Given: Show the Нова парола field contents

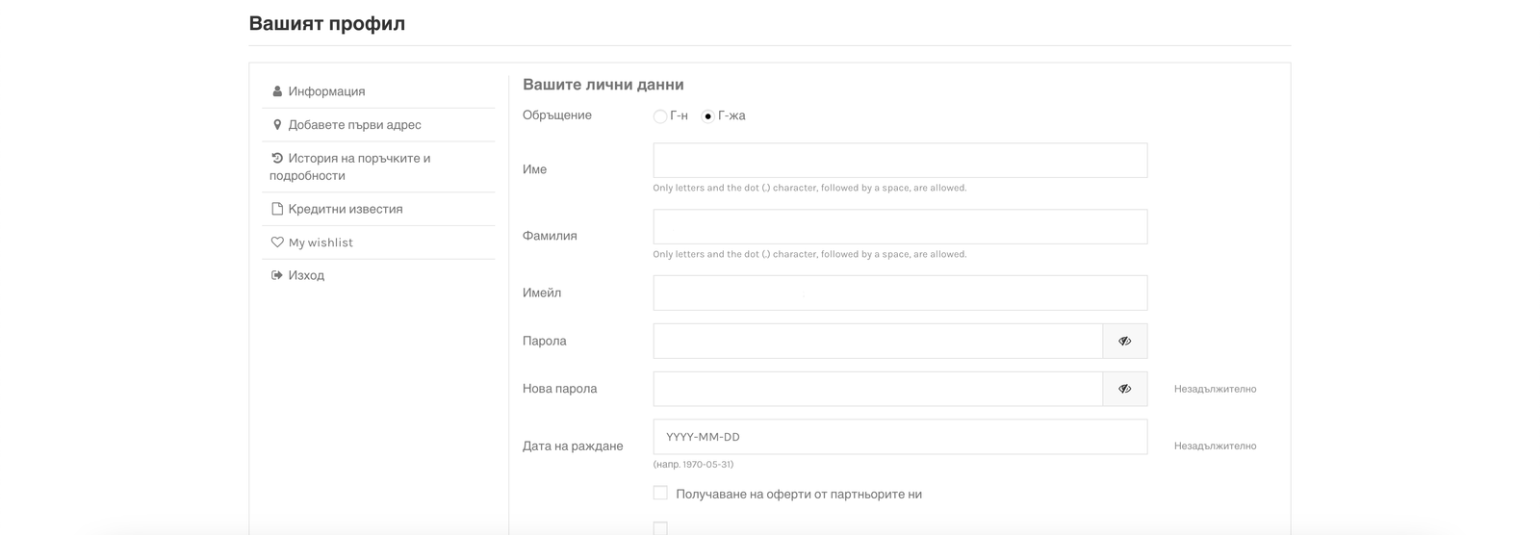Looking at the screenshot, I should click(x=1124, y=389).
